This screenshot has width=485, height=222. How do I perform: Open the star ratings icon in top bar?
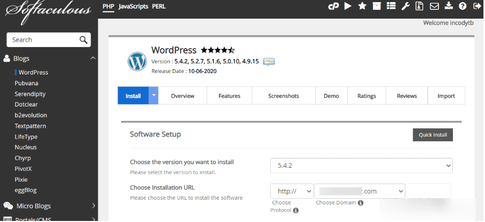pyautogui.click(x=362, y=6)
